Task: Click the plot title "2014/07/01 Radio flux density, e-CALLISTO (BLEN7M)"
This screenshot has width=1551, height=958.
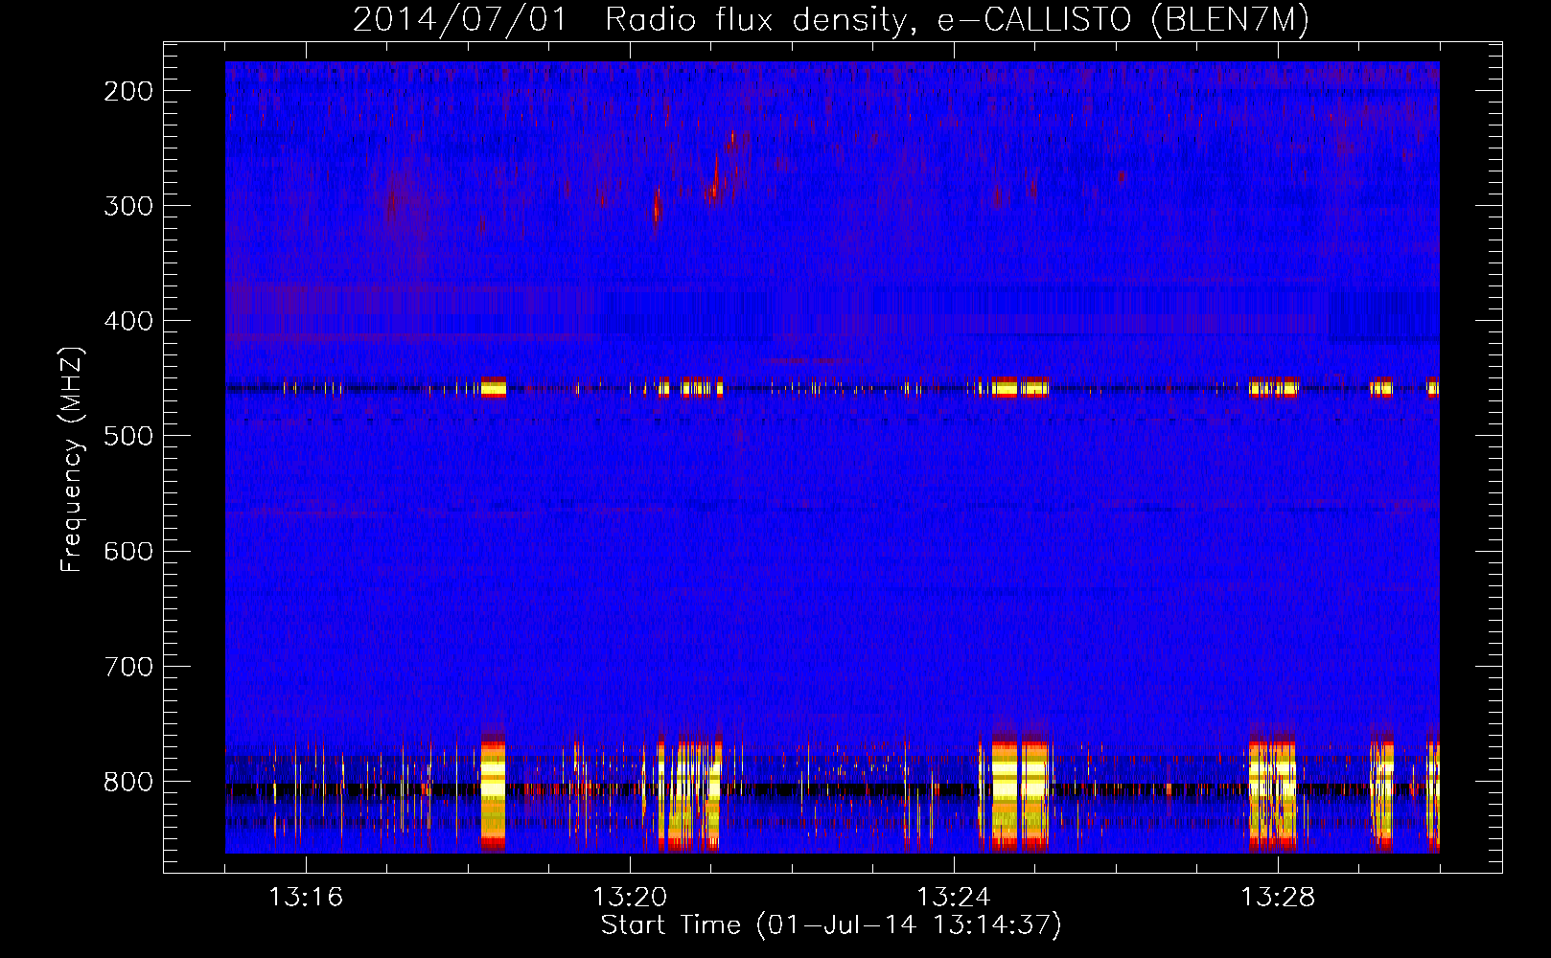Action: click(831, 19)
